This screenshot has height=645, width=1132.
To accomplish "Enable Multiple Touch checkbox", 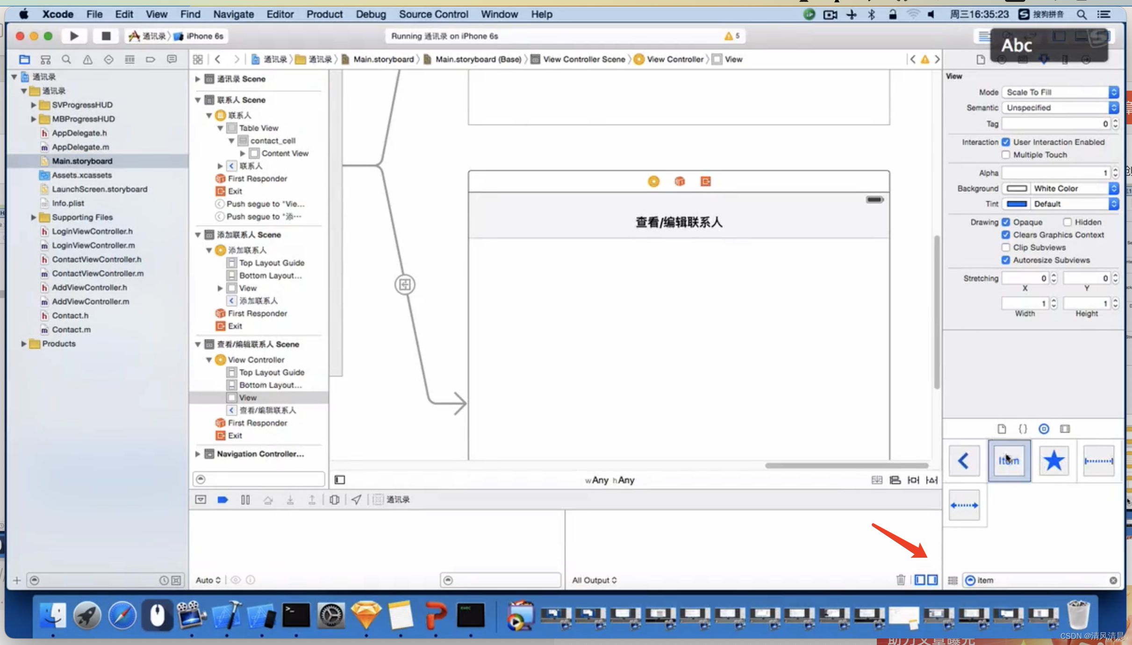I will pos(1006,155).
